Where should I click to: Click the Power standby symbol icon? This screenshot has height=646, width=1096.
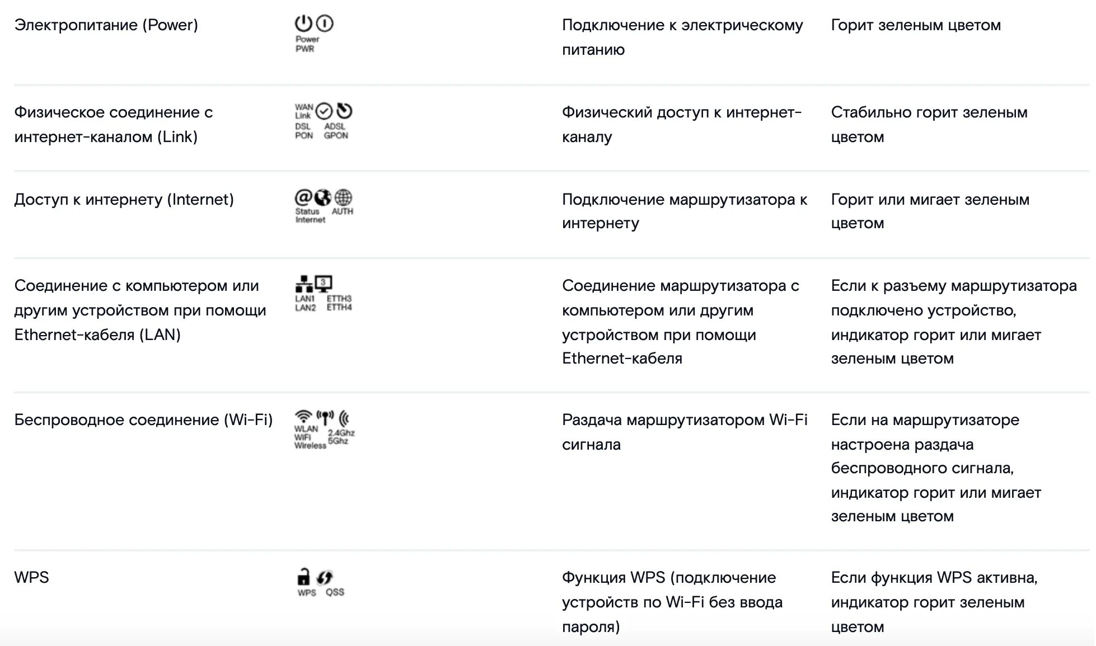coord(303,23)
